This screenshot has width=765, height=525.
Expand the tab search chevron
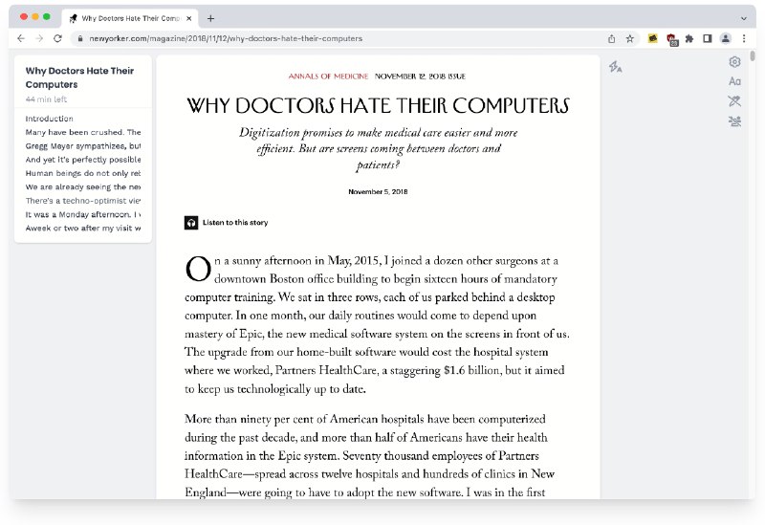[x=743, y=18]
